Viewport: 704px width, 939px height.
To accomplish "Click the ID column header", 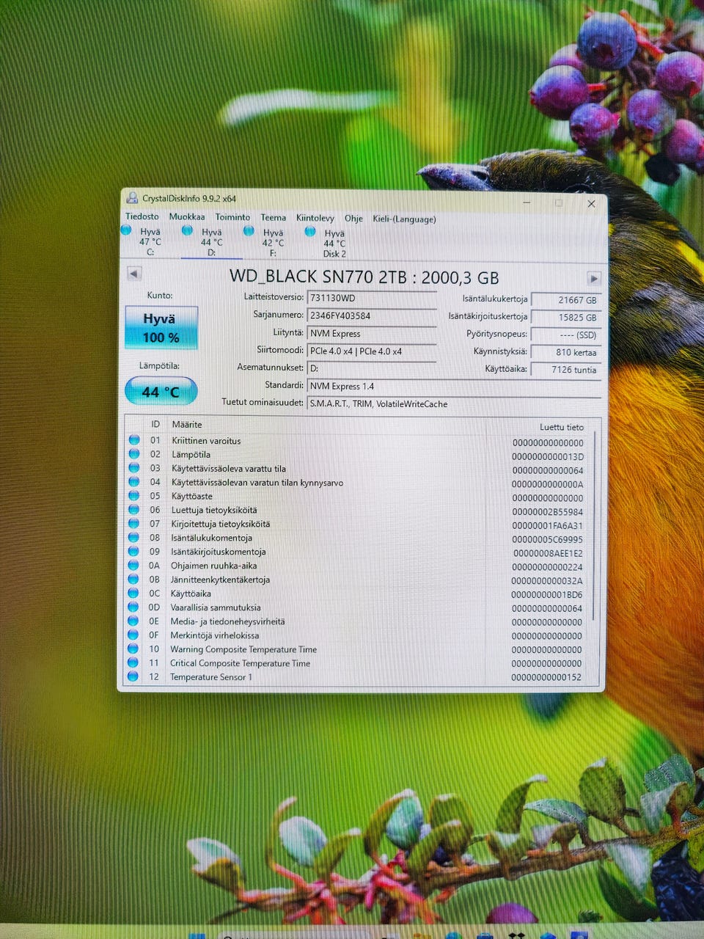I will point(155,424).
